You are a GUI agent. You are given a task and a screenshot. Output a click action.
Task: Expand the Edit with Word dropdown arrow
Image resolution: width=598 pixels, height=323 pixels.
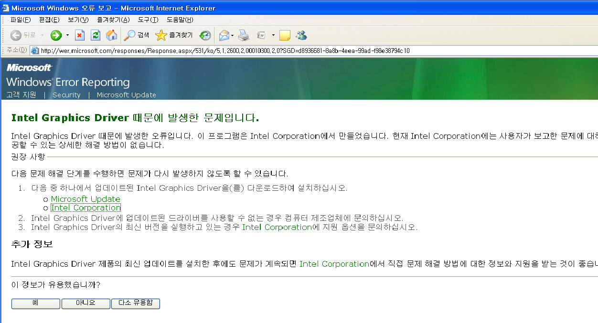273,35
